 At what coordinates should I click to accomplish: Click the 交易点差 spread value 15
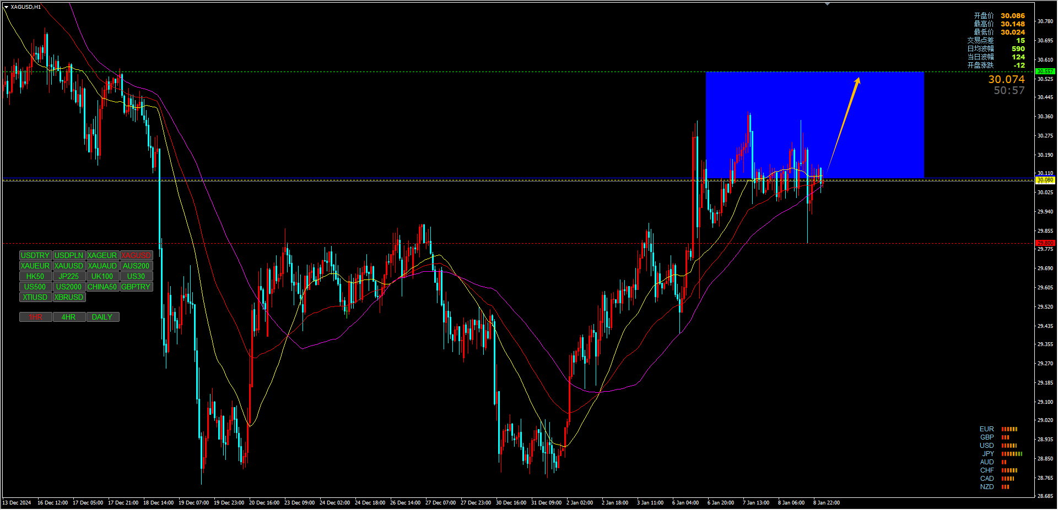coord(1021,41)
